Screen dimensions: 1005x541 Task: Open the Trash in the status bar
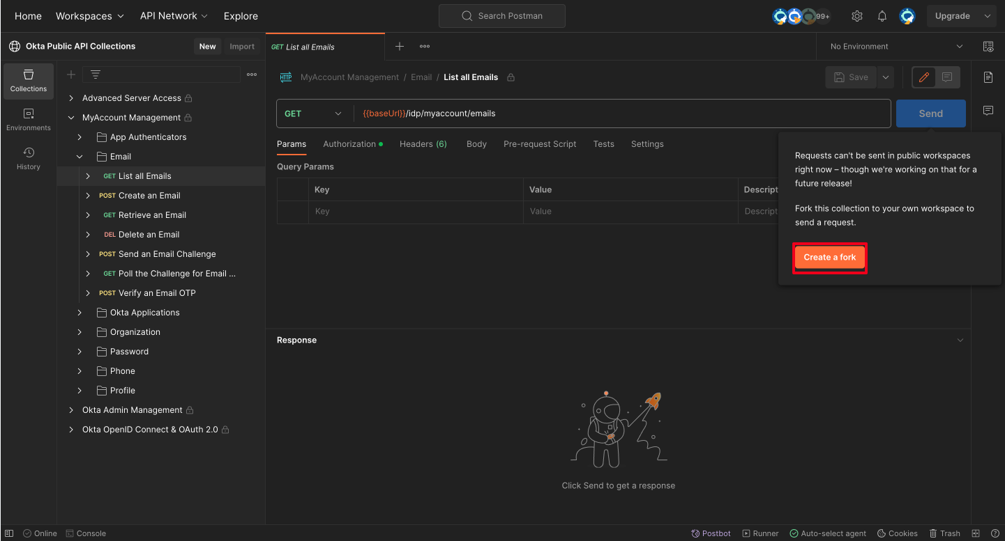[x=945, y=533]
